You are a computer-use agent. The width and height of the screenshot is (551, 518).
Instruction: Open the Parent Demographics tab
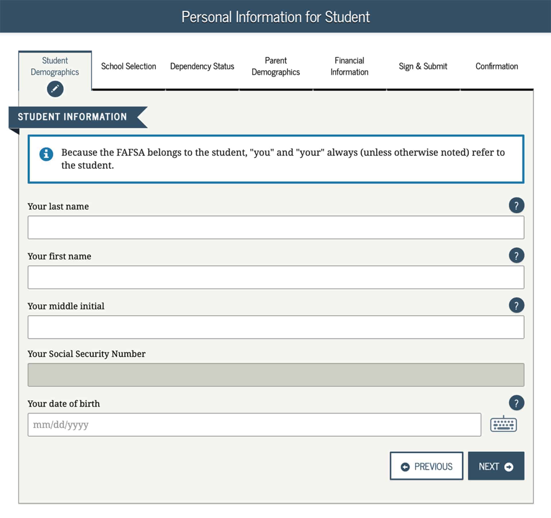pyautogui.click(x=275, y=66)
